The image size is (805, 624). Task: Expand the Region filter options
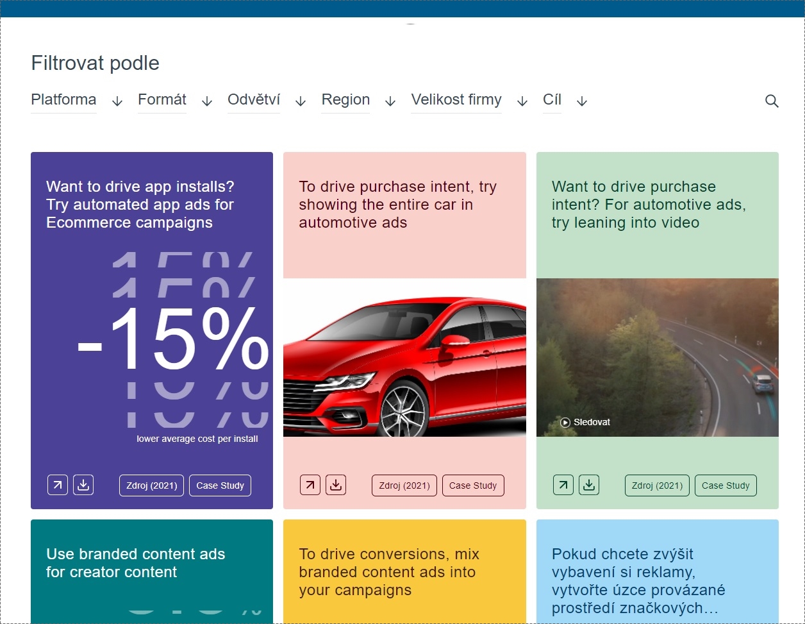pyautogui.click(x=345, y=100)
